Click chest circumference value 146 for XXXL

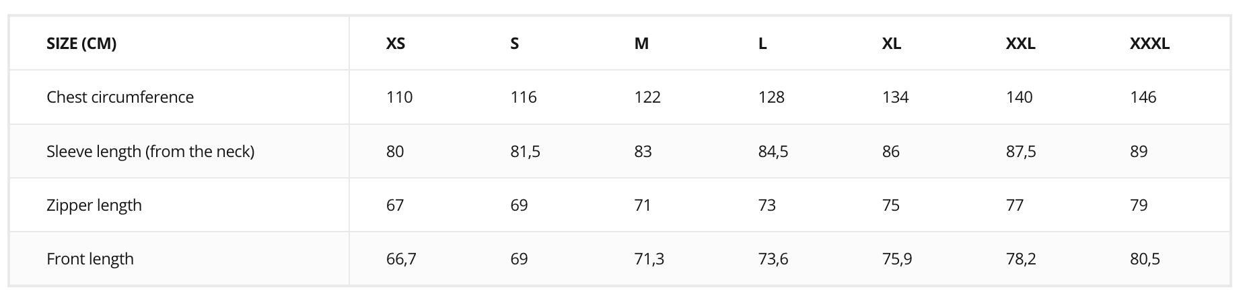pyautogui.click(x=1143, y=97)
